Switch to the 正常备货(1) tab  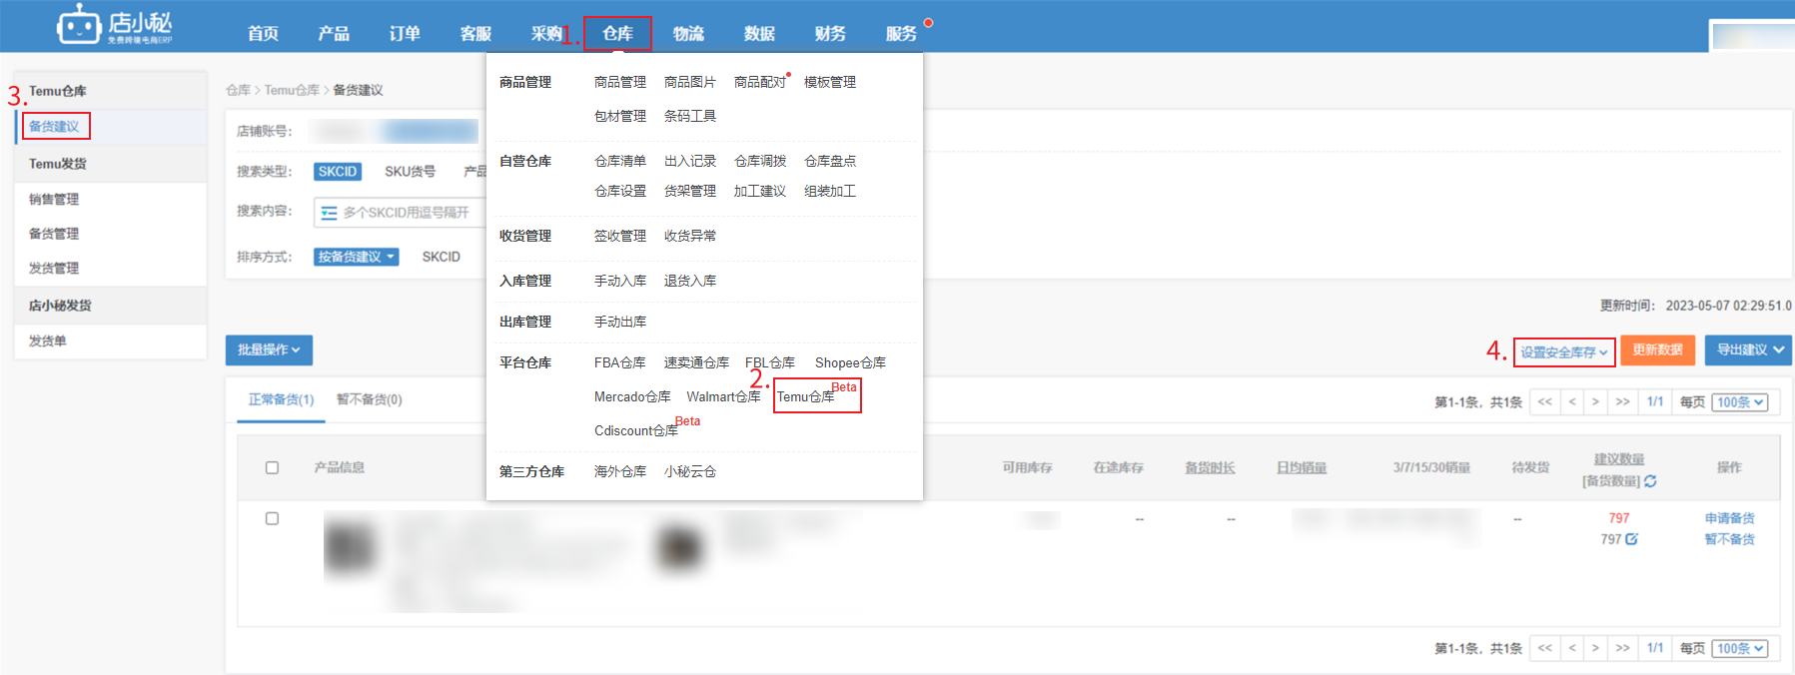[281, 399]
